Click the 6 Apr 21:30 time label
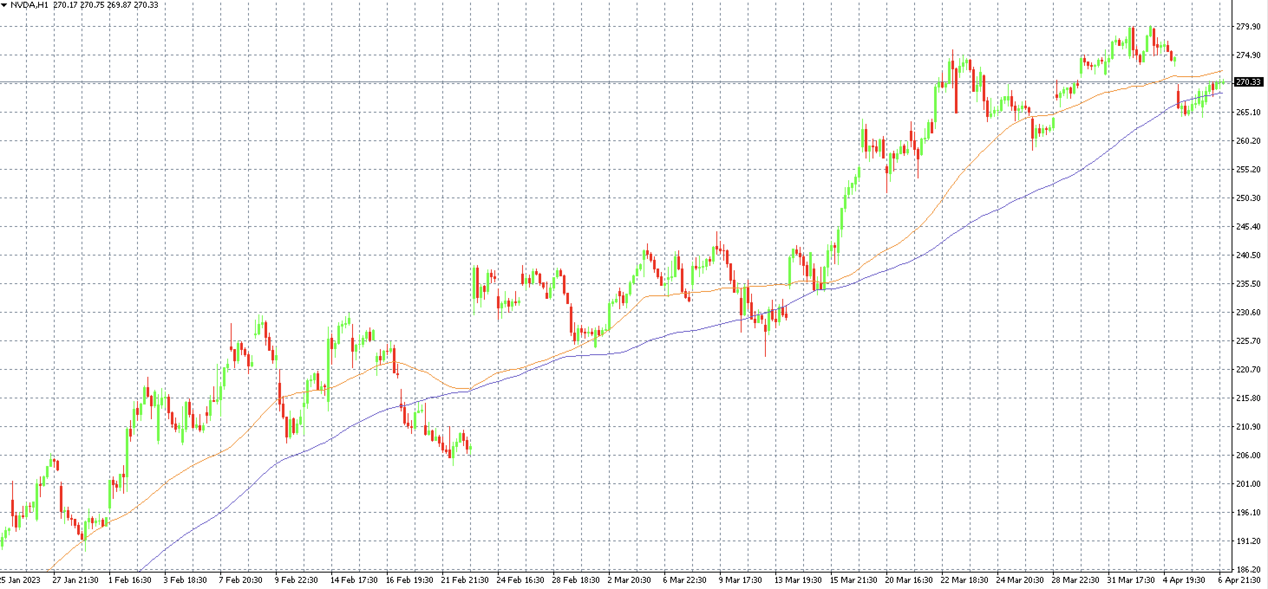 (x=1240, y=580)
